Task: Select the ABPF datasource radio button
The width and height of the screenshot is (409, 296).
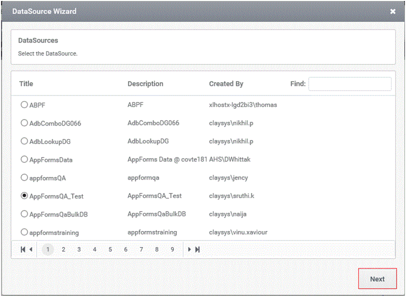Action: coord(24,105)
